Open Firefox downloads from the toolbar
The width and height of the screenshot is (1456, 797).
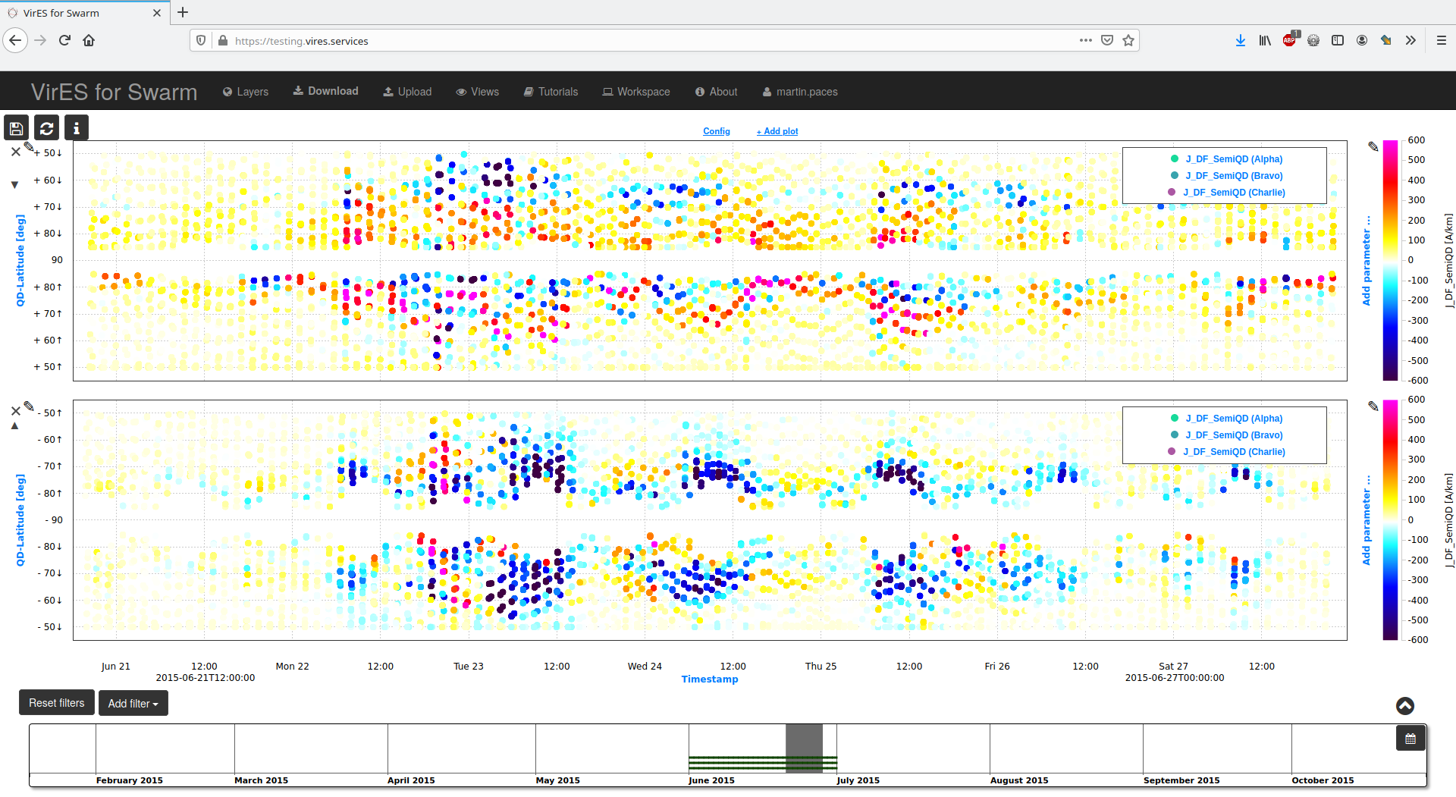click(1241, 40)
